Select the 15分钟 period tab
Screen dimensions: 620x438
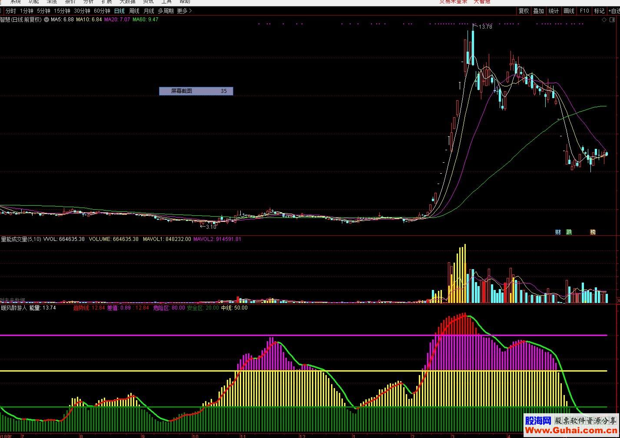(x=62, y=11)
